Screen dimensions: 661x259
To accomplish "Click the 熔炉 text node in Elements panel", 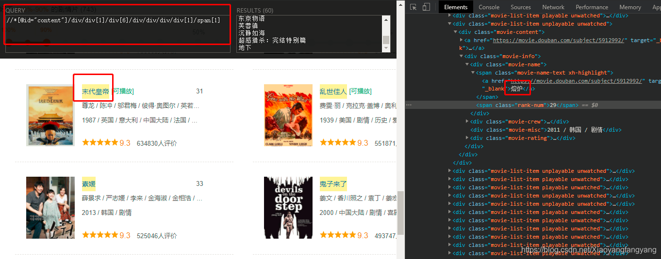I will (x=516, y=89).
